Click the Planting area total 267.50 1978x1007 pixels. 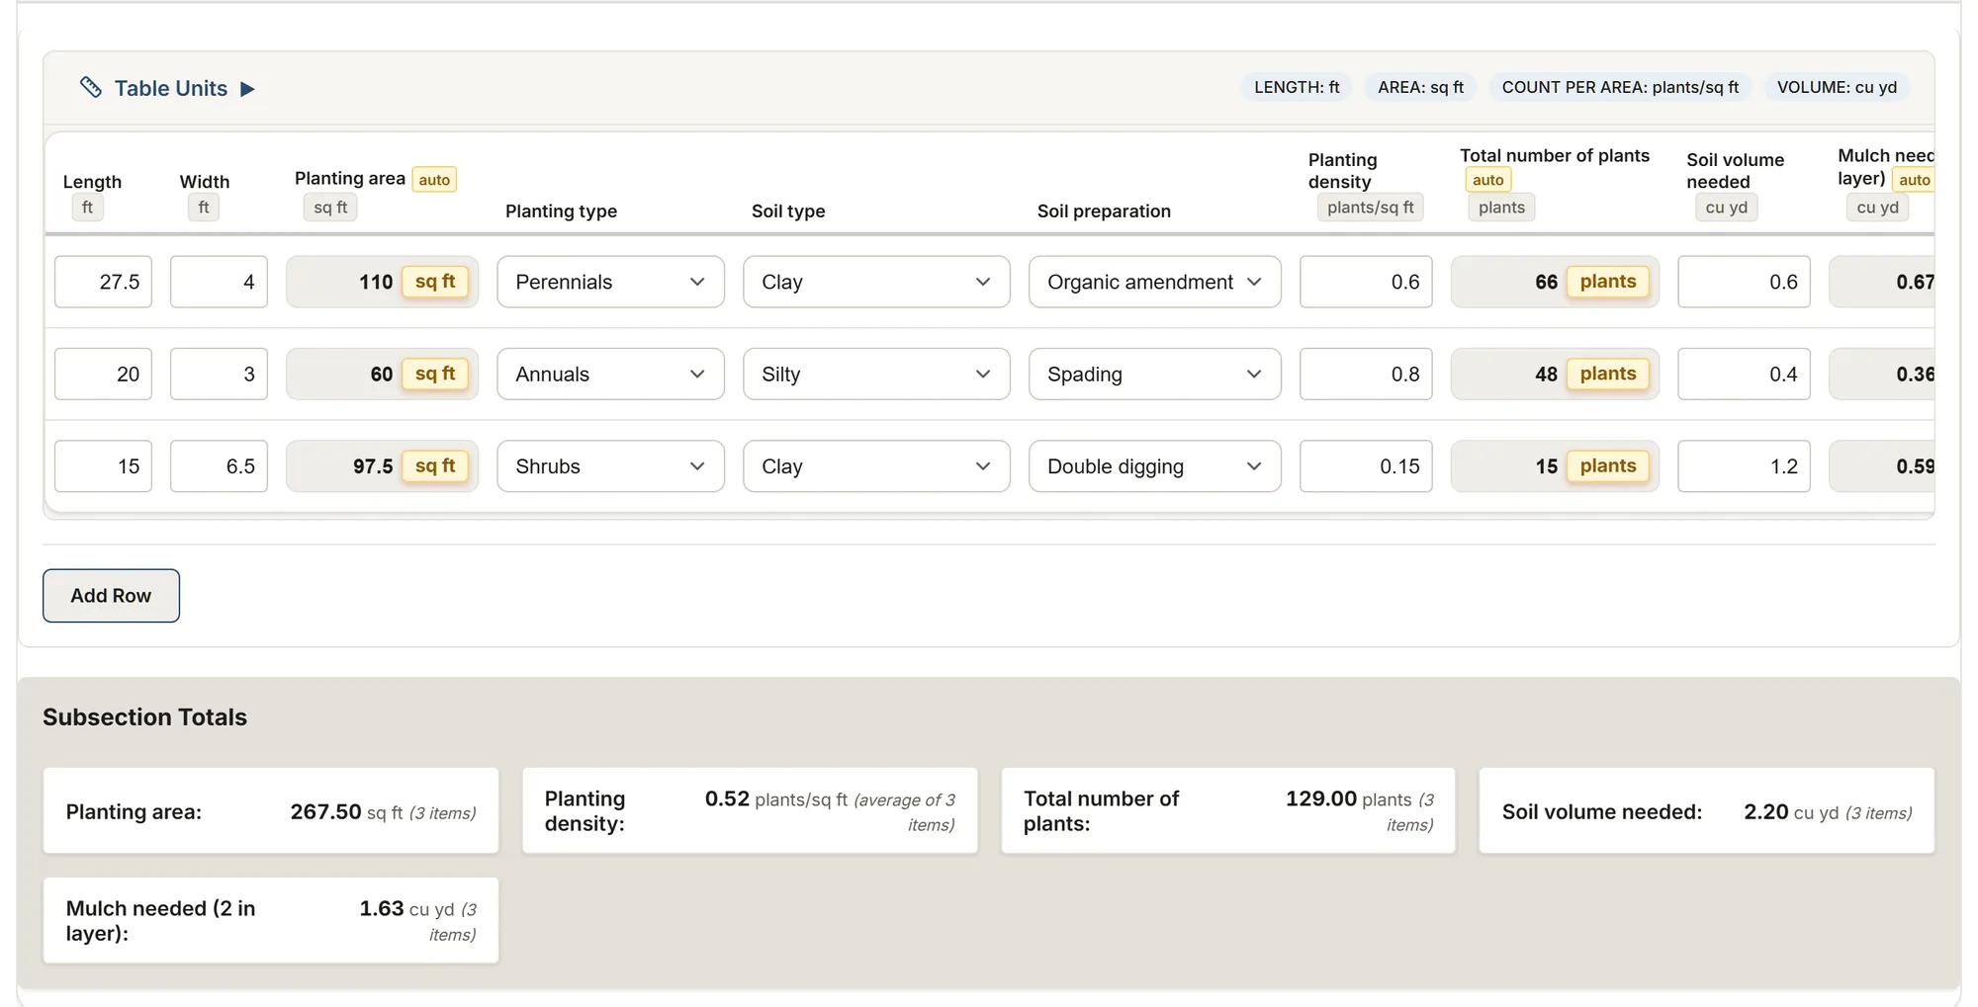pos(325,811)
